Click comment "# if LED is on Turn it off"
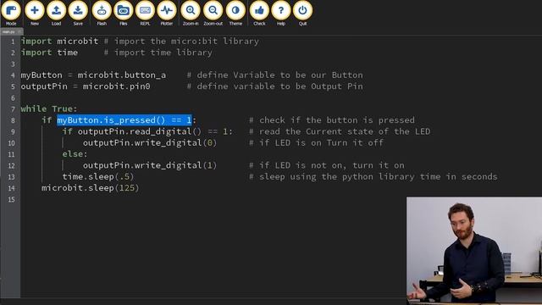Viewport: 542px width, 305px height. pos(316,143)
